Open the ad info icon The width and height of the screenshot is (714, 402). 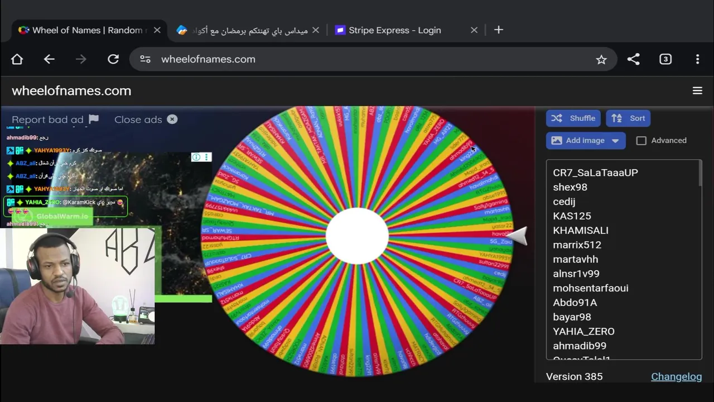[196, 157]
